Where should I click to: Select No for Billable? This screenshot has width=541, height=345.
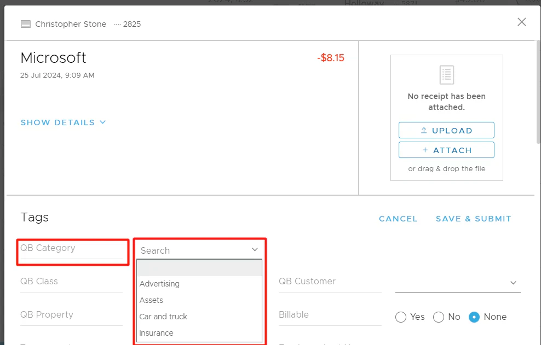pyautogui.click(x=439, y=317)
